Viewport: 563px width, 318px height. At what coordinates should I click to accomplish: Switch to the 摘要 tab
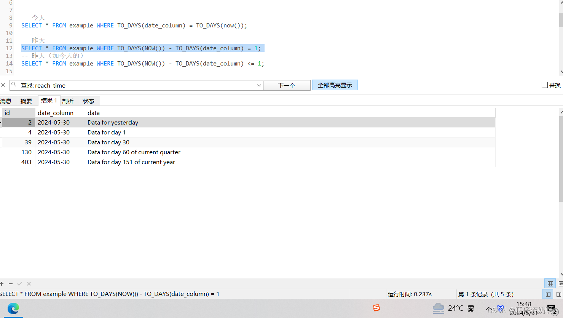(x=26, y=101)
